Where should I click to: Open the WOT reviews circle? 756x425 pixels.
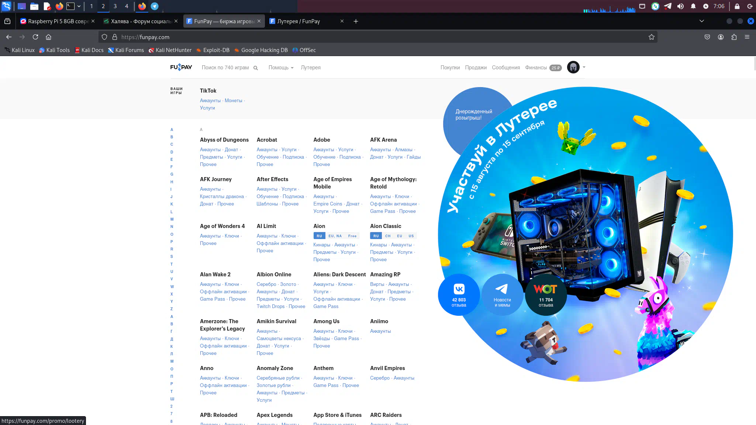point(545,295)
